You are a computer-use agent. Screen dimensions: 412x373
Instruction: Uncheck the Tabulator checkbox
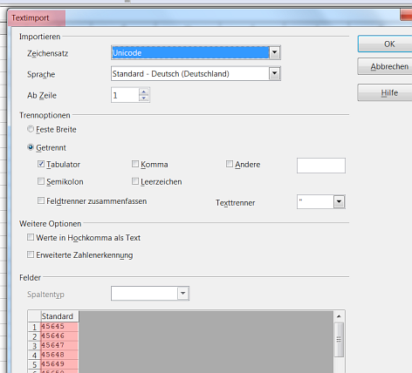coord(41,164)
